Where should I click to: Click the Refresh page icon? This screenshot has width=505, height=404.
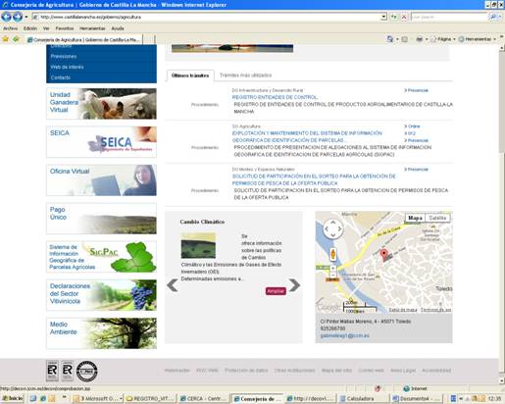(394, 17)
